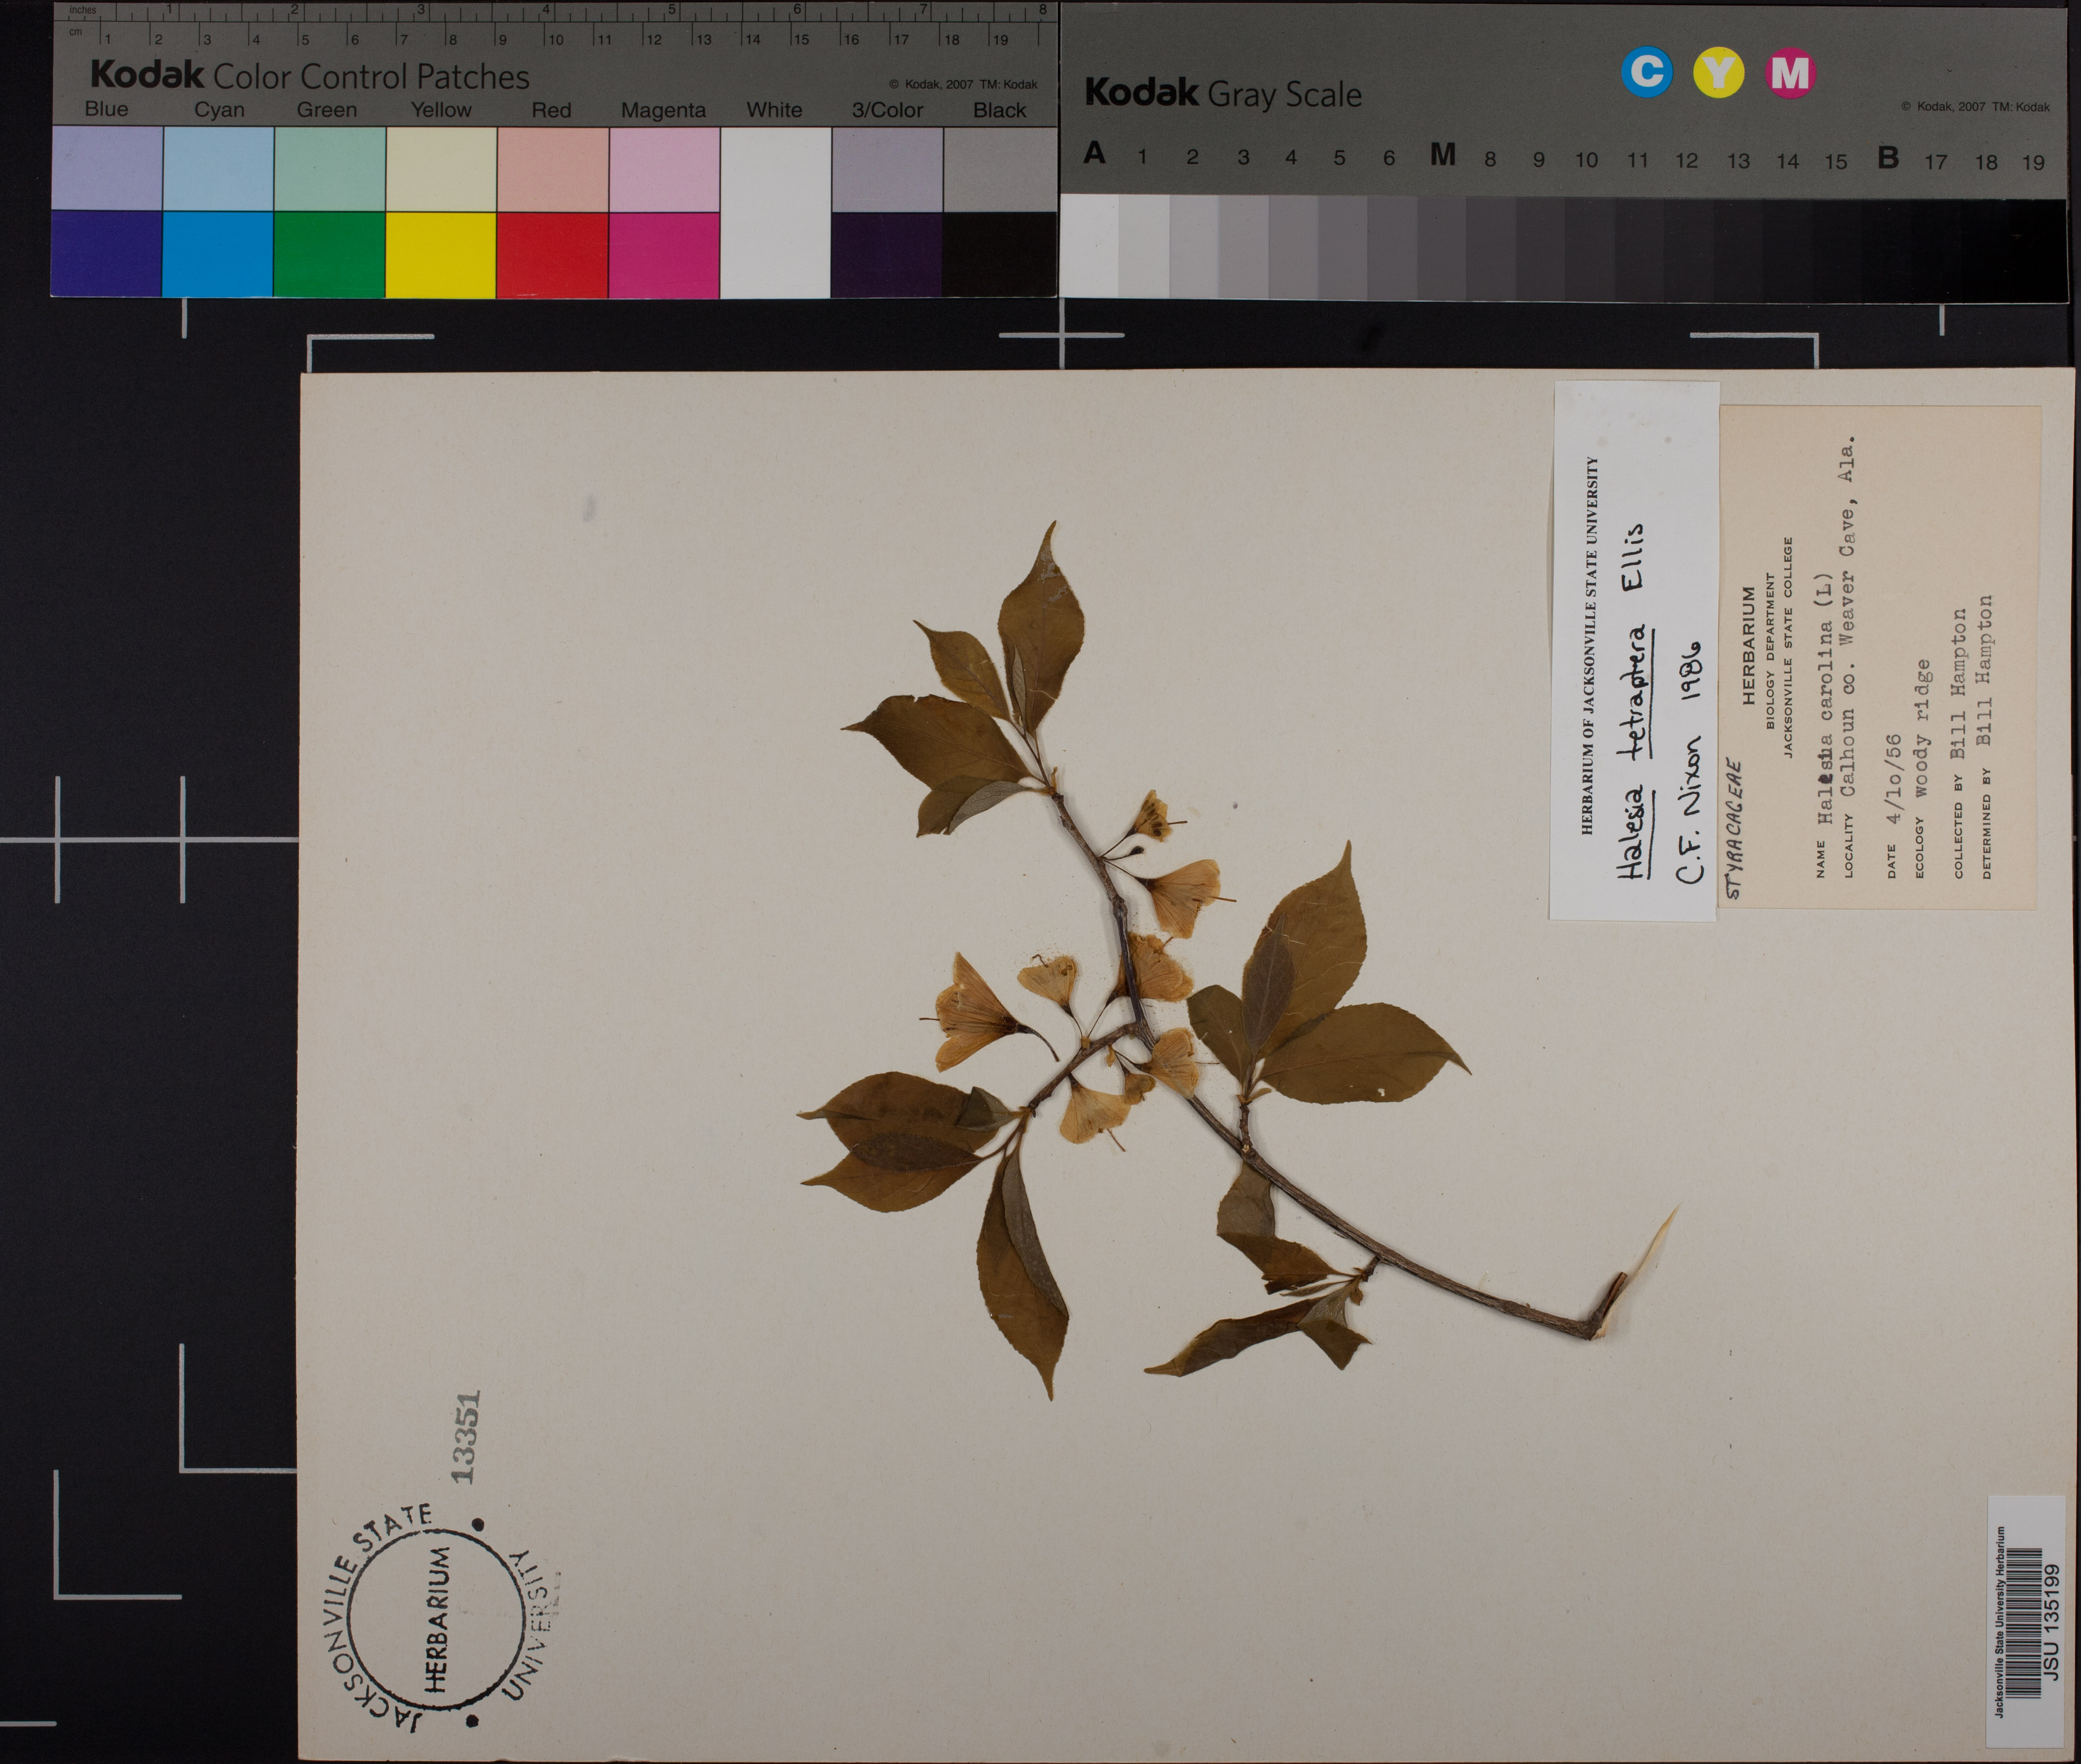Screen dimensions: 2081x1764
Task: Click the solid red color patch
Action: 553,254
